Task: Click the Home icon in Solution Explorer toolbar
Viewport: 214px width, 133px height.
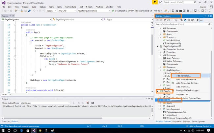Action: [x=166, y=20]
